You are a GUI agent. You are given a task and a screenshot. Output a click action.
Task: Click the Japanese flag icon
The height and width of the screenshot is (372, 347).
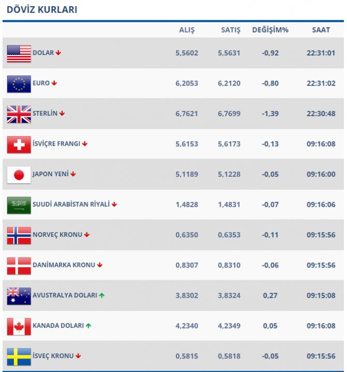[19, 175]
